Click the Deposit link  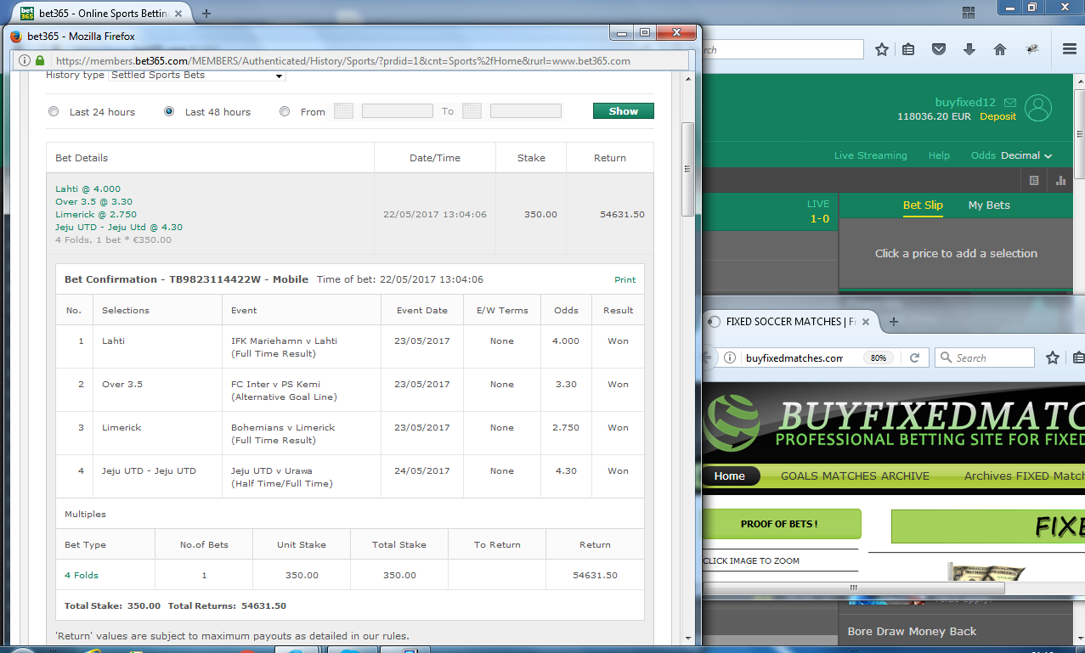tap(997, 116)
